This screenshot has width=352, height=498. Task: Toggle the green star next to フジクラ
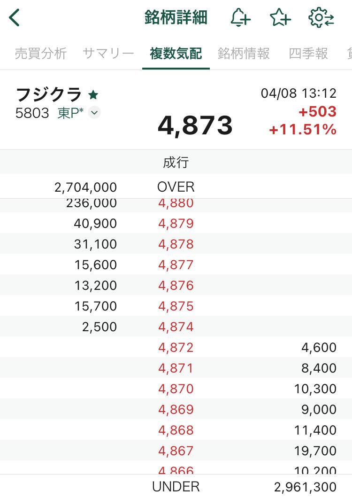(x=93, y=95)
